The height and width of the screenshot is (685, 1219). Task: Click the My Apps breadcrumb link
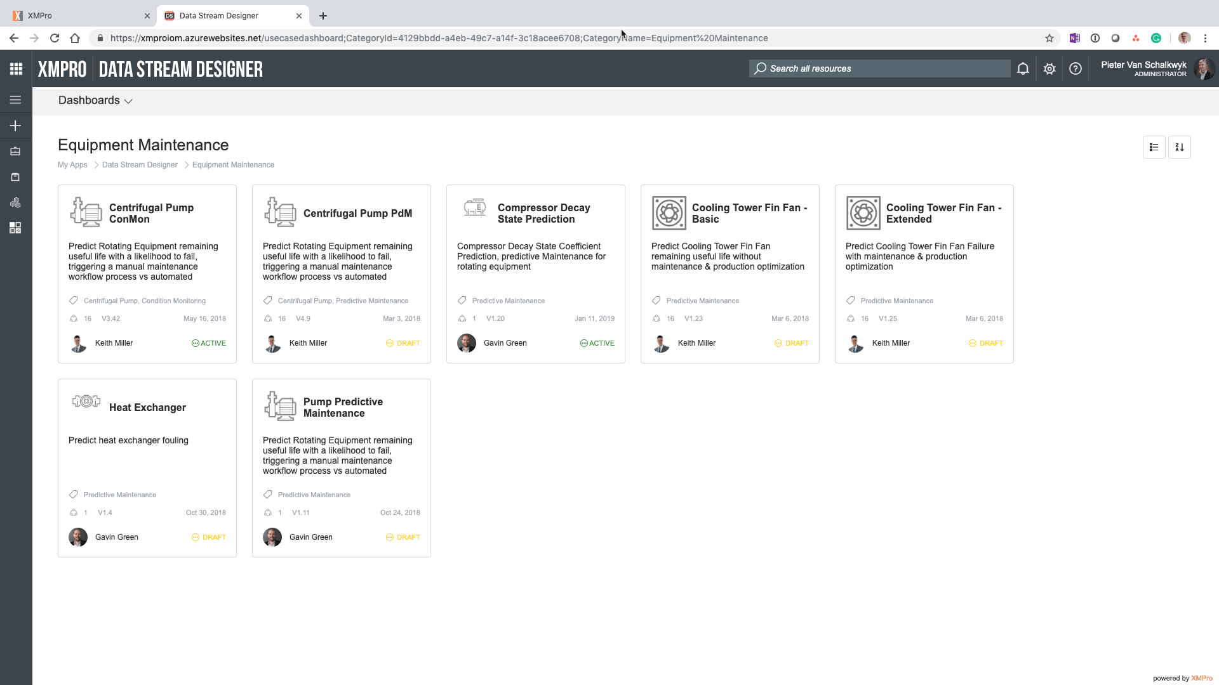pos(72,165)
